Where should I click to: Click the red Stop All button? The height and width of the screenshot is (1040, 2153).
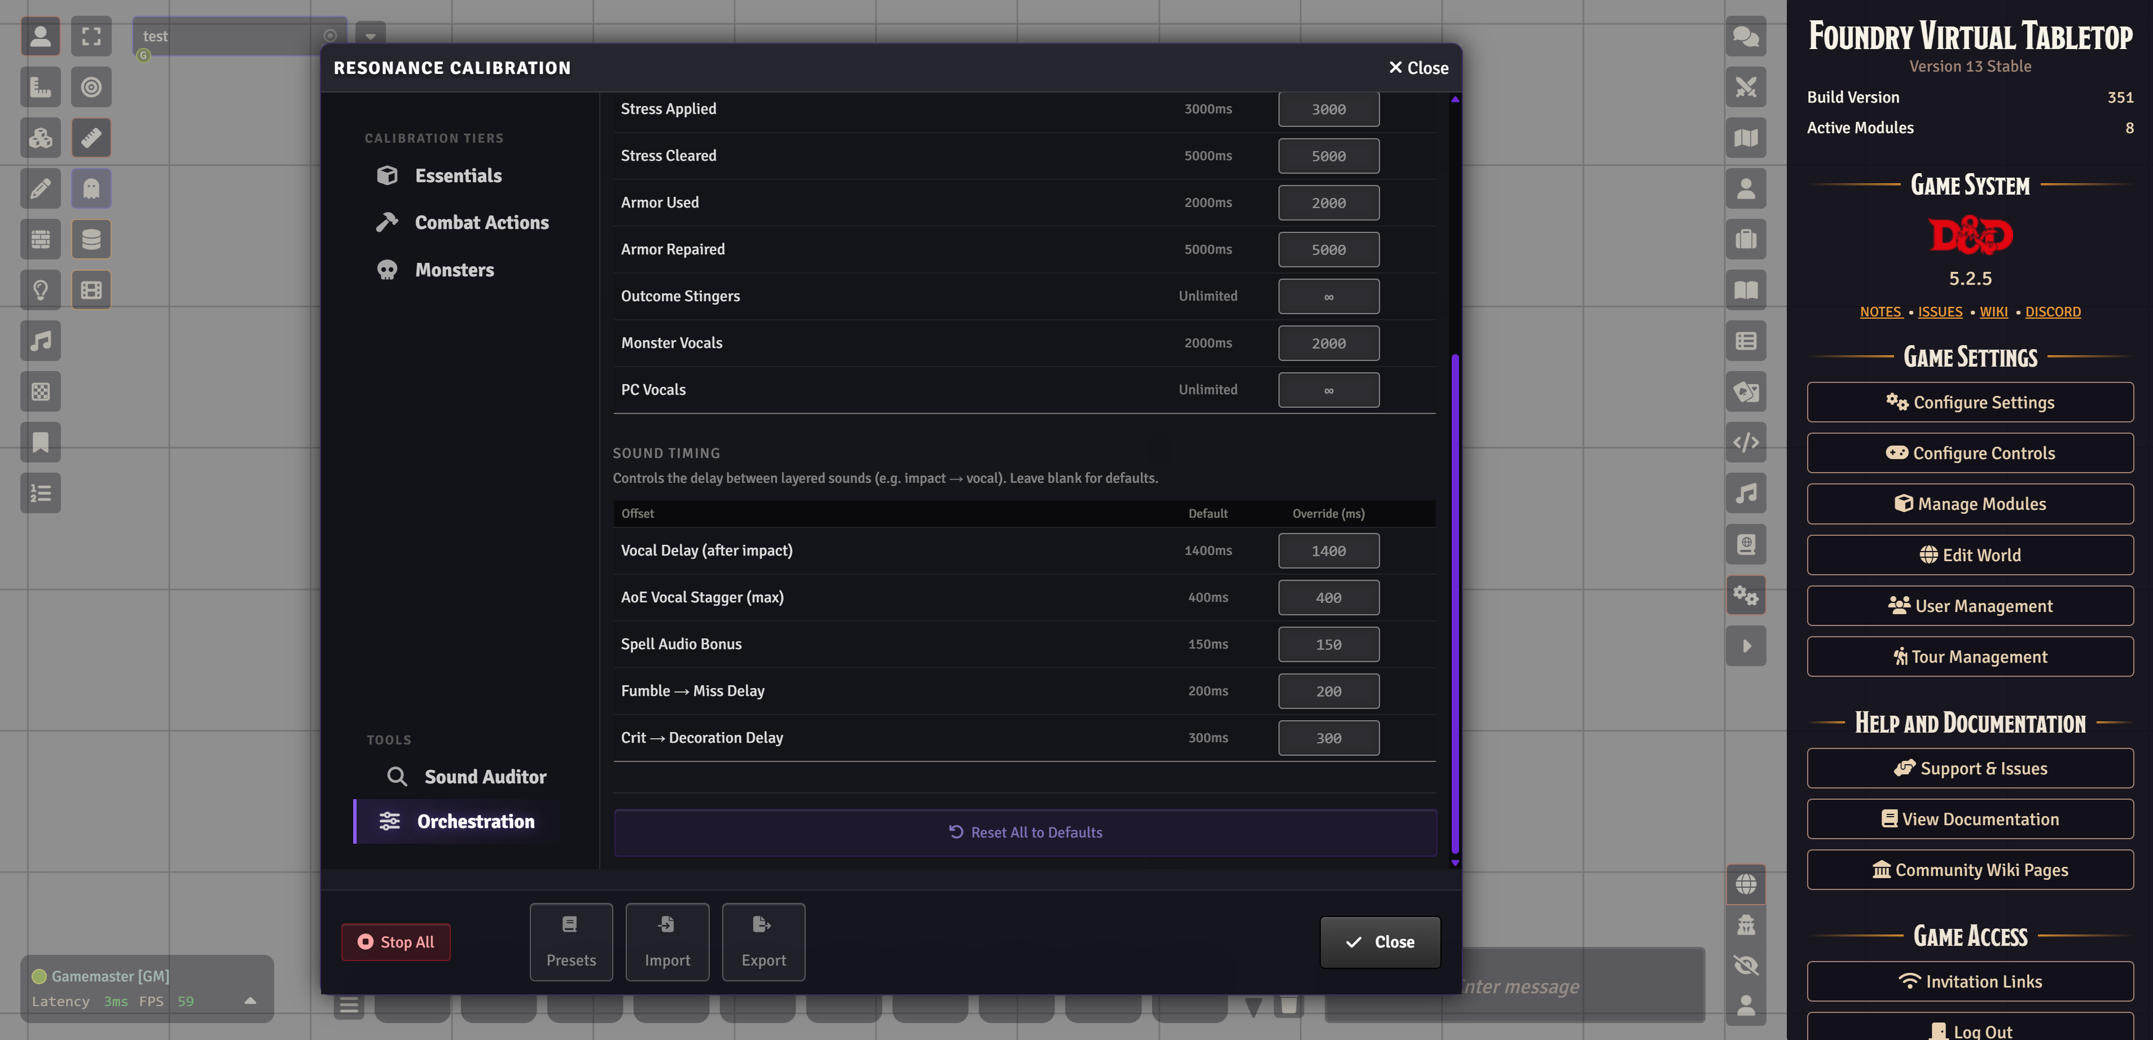pyautogui.click(x=396, y=941)
